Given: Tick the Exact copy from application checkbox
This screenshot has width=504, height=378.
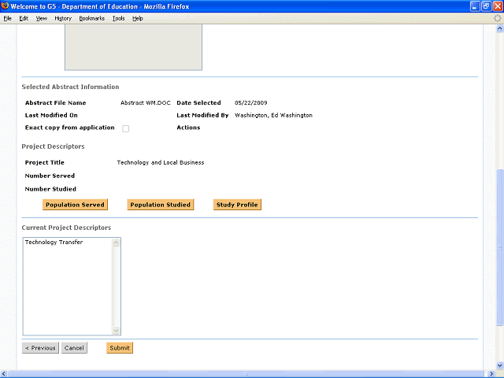Looking at the screenshot, I should tap(126, 128).
